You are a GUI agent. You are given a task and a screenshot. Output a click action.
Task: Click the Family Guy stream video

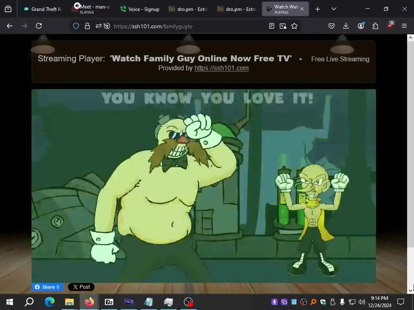pos(204,186)
